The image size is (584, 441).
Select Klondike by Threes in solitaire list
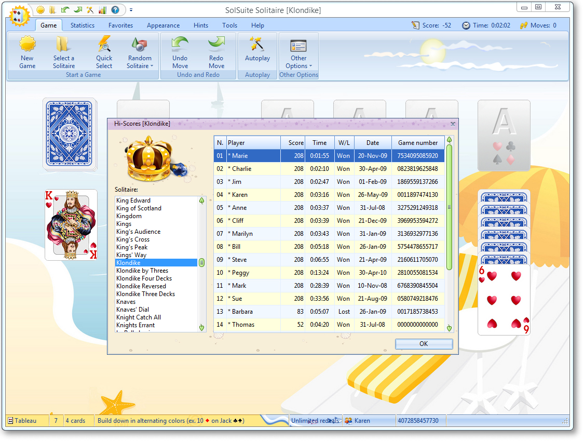142,271
